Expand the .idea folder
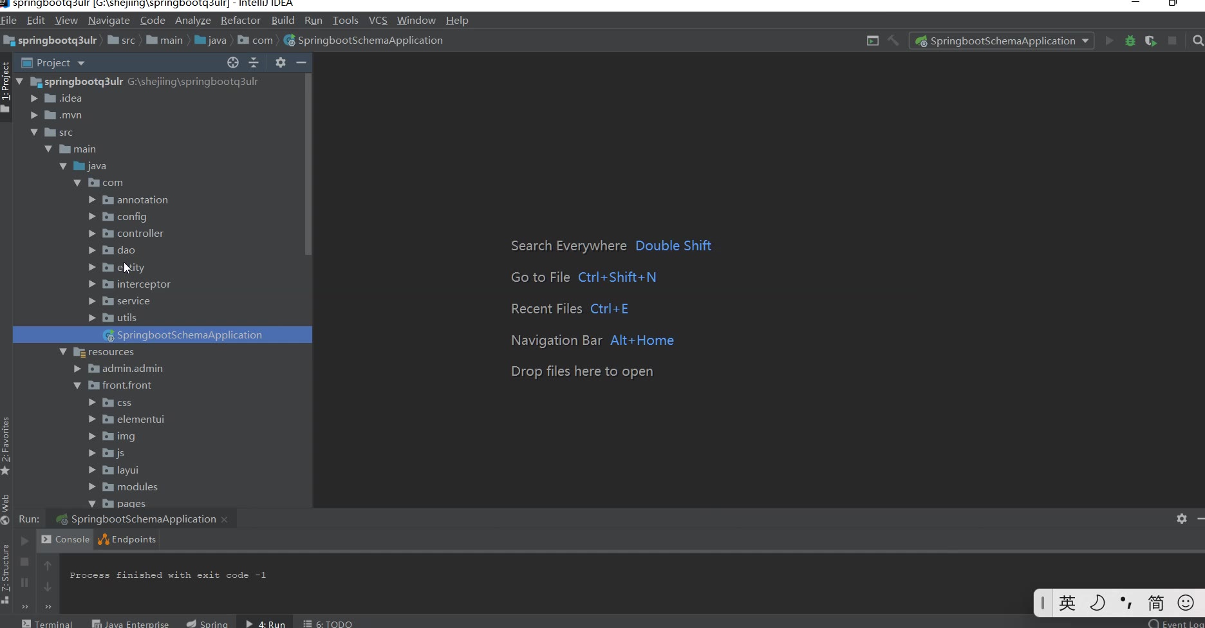1205x628 pixels. [x=34, y=98]
